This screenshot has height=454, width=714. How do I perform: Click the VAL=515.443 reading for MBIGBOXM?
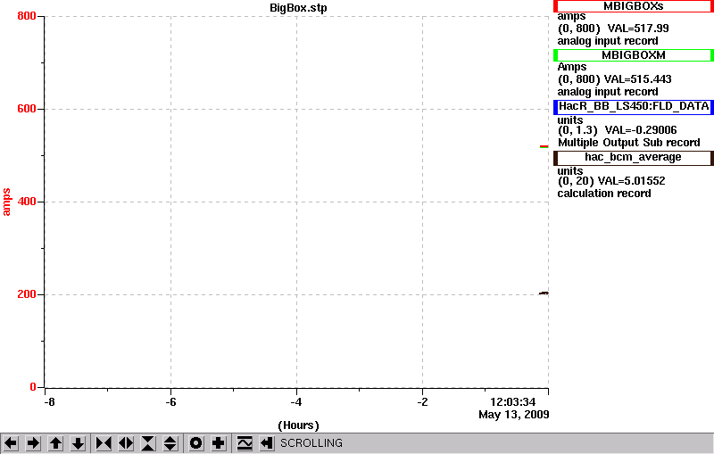pyautogui.click(x=637, y=79)
